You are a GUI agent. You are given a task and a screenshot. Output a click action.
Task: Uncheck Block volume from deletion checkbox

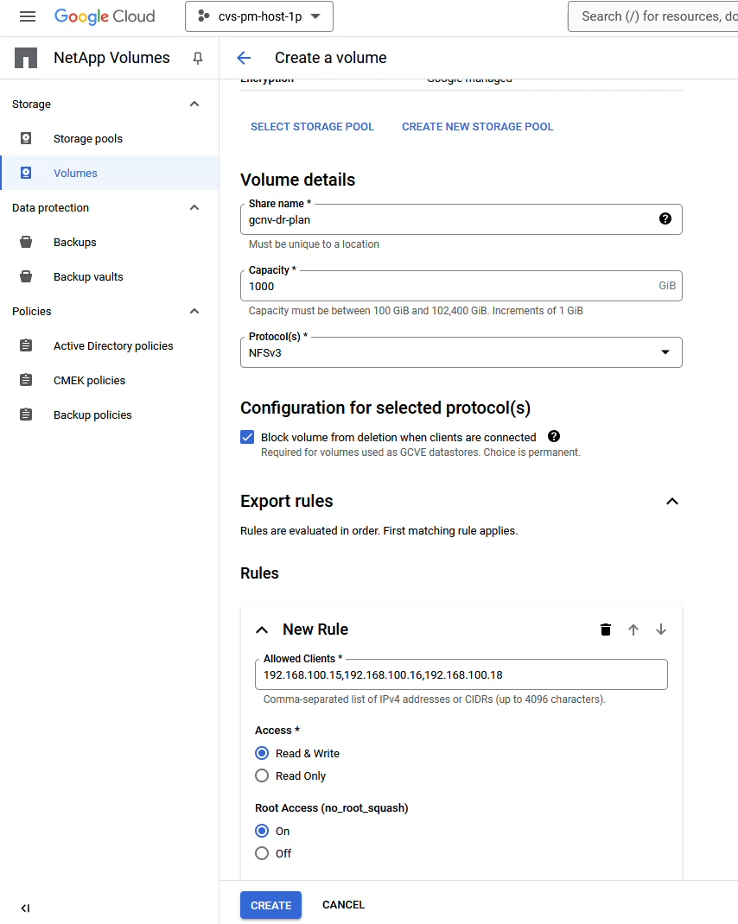pos(247,437)
